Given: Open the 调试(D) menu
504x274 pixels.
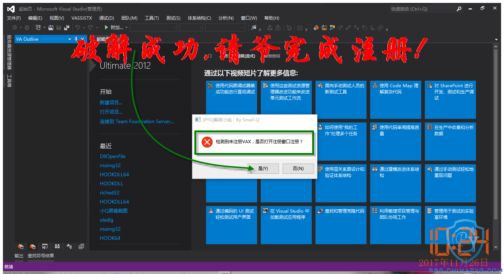Looking at the screenshot, I should 106,18.
